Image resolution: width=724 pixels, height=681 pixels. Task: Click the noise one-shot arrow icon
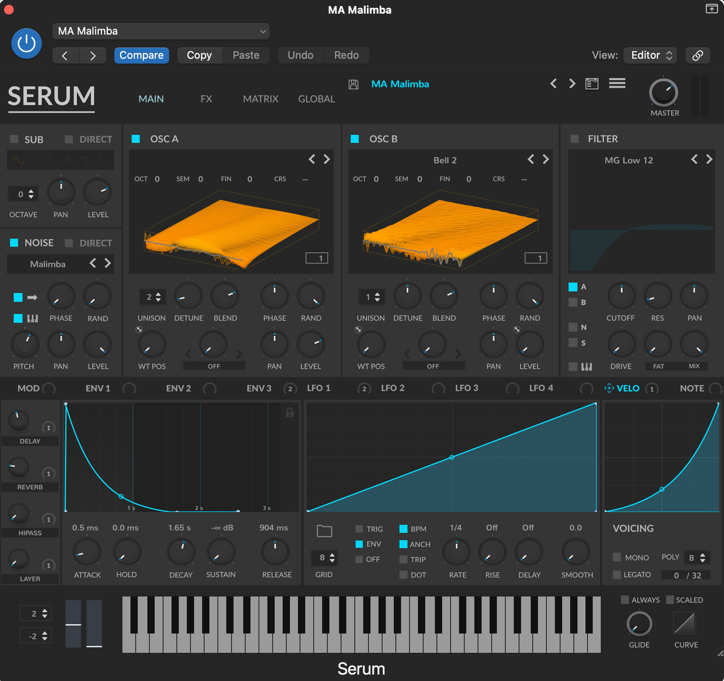33,297
